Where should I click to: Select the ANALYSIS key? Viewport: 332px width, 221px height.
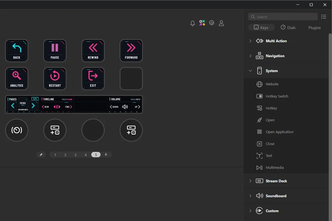tap(17, 78)
